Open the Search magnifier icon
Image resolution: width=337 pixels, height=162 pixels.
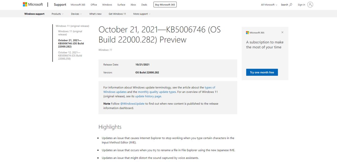[x=291, y=5]
